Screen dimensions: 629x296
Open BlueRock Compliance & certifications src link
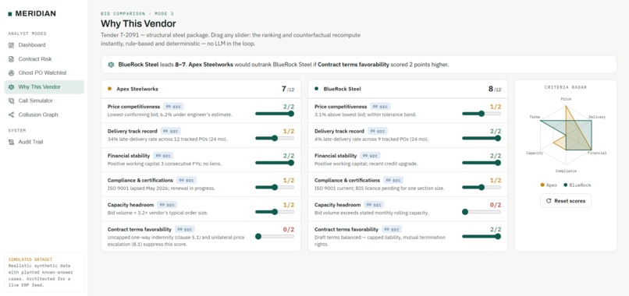[x=393, y=180]
